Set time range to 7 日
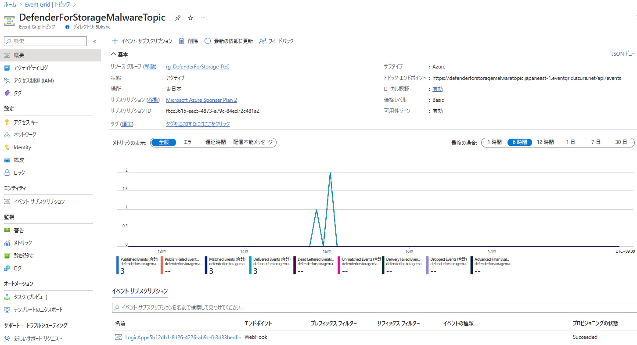 point(595,142)
